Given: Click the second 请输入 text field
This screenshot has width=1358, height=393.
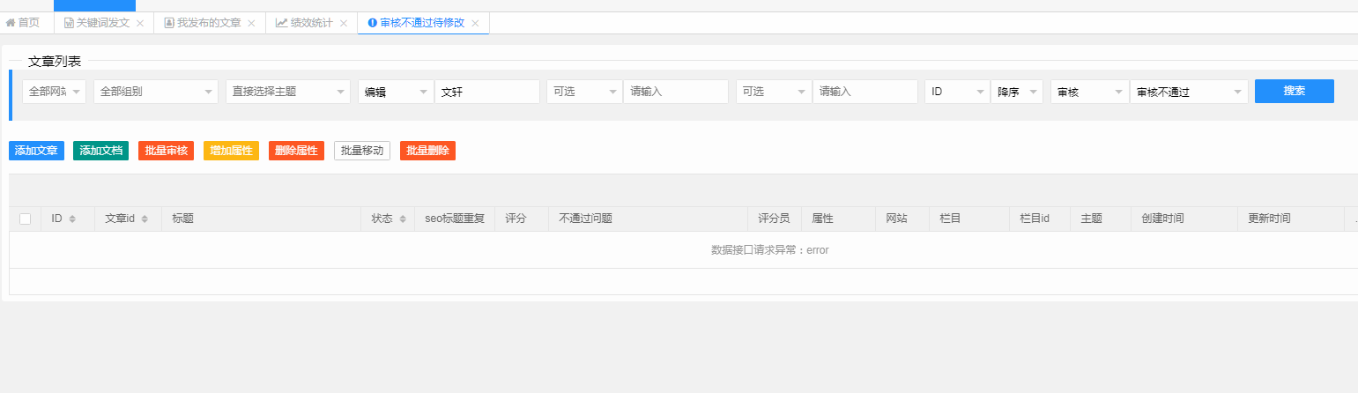Looking at the screenshot, I should coord(865,92).
